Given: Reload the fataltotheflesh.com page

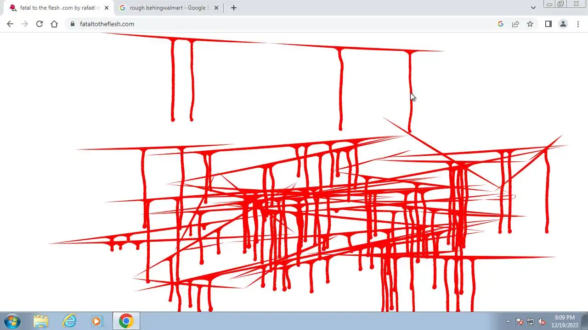Looking at the screenshot, I should click(x=40, y=24).
